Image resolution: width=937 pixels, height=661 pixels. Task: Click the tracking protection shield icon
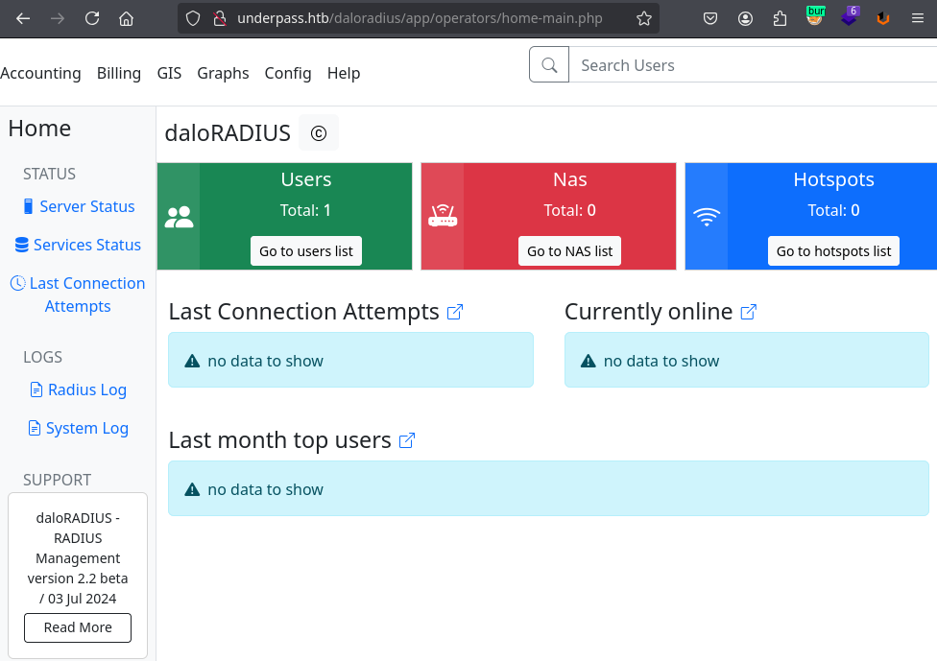click(x=193, y=18)
